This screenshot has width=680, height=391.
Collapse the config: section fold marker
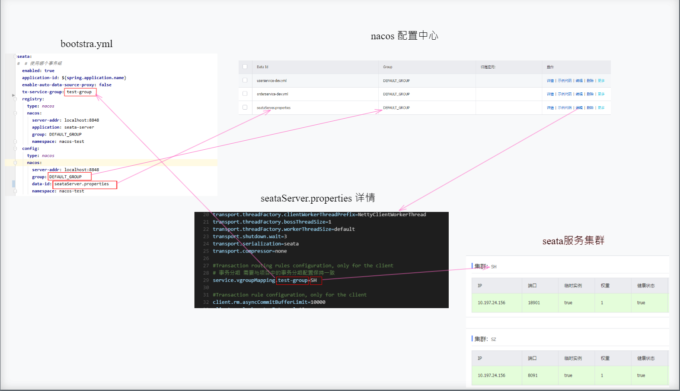pos(15,148)
